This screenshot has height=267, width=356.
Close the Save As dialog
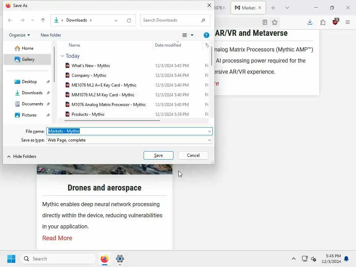(209, 5)
